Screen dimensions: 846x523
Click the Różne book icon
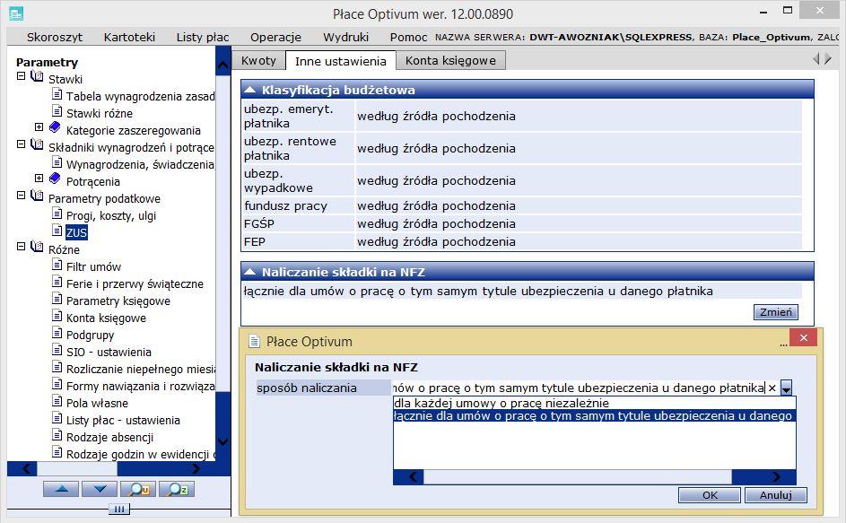[37, 247]
